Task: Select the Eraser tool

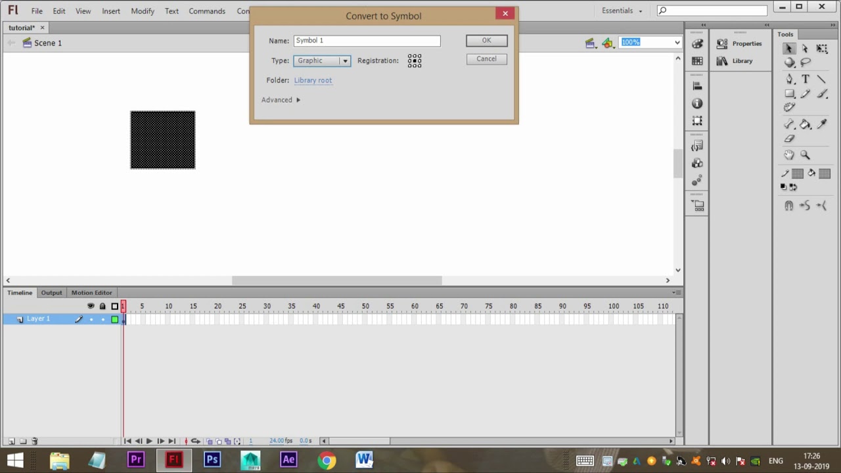Action: (789, 139)
